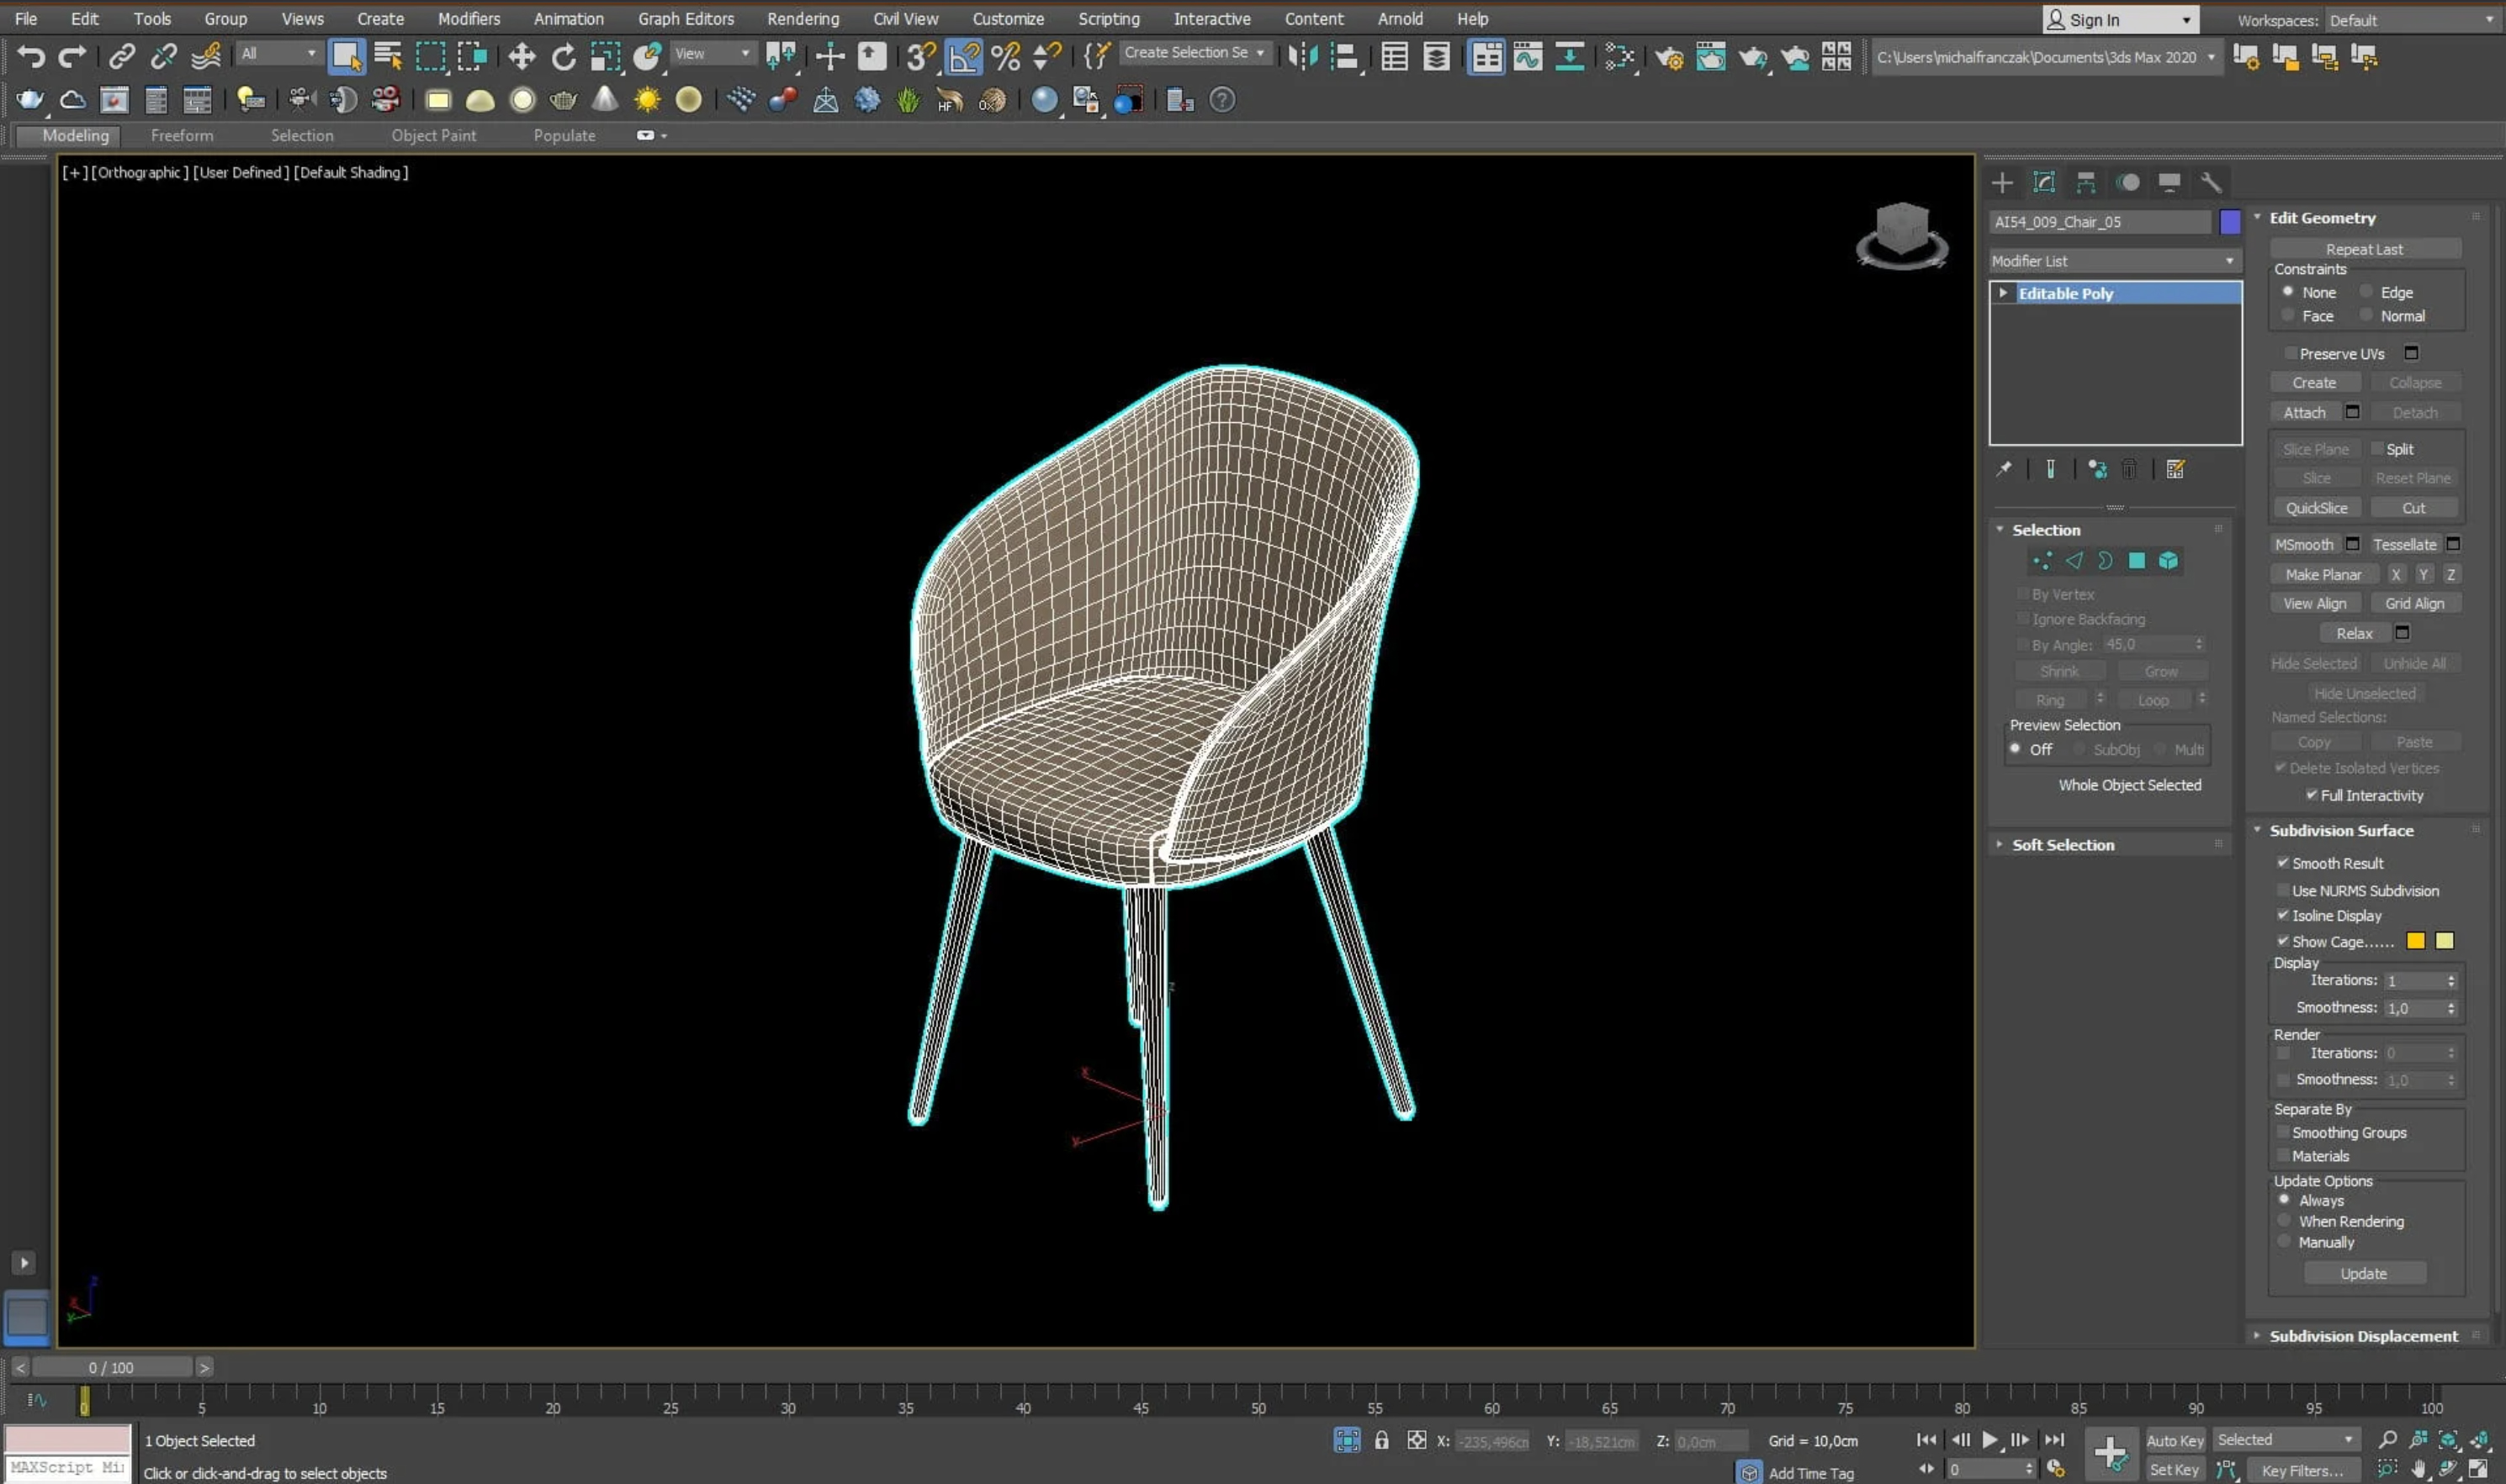Expand the Soft Selection rollout
The width and height of the screenshot is (2506, 1484).
pos(2063,845)
